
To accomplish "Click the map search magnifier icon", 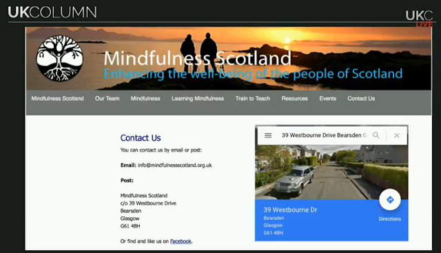I will point(376,135).
